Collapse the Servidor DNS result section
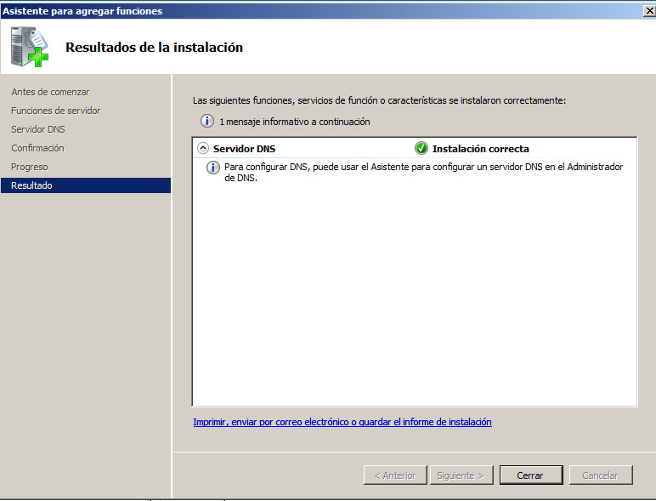656x501 pixels. (x=202, y=148)
